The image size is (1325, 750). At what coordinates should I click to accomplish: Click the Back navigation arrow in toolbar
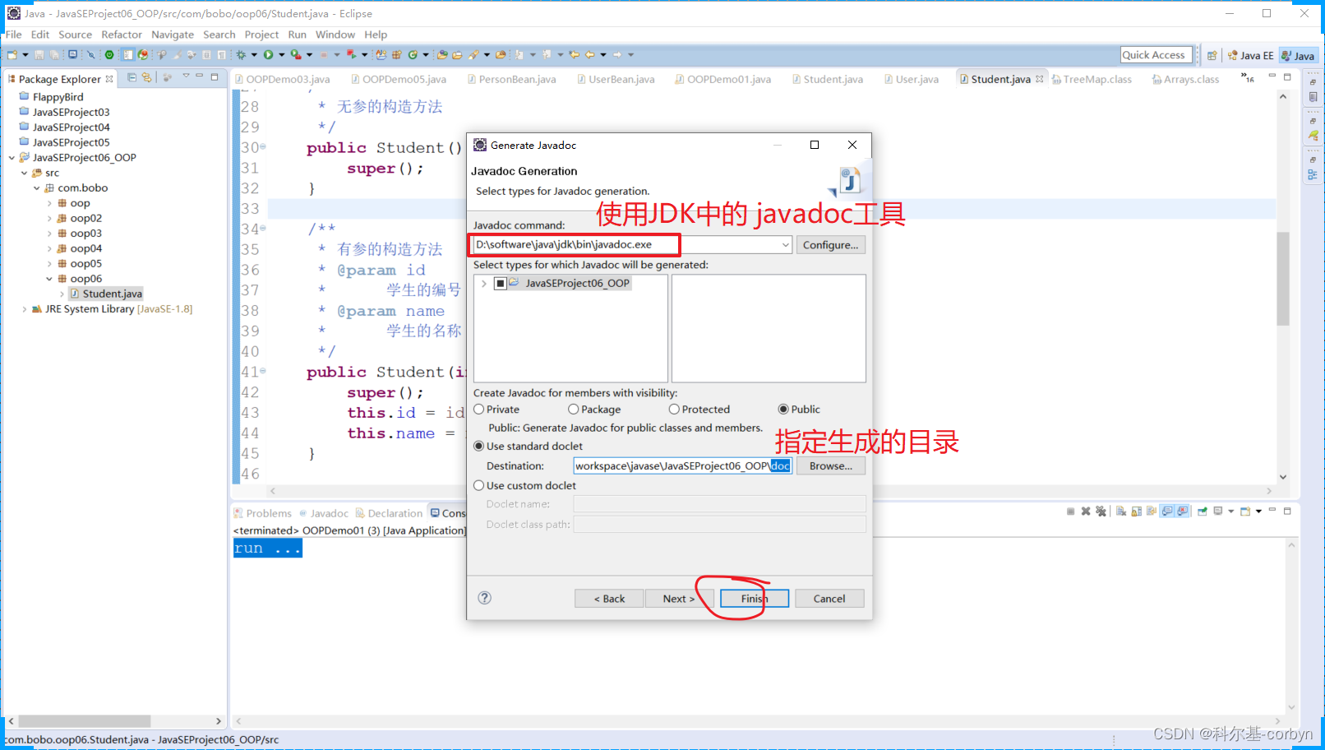pos(590,55)
